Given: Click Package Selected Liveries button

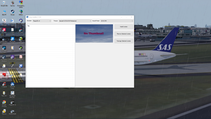Looking at the screenshot, I should coord(124,41).
